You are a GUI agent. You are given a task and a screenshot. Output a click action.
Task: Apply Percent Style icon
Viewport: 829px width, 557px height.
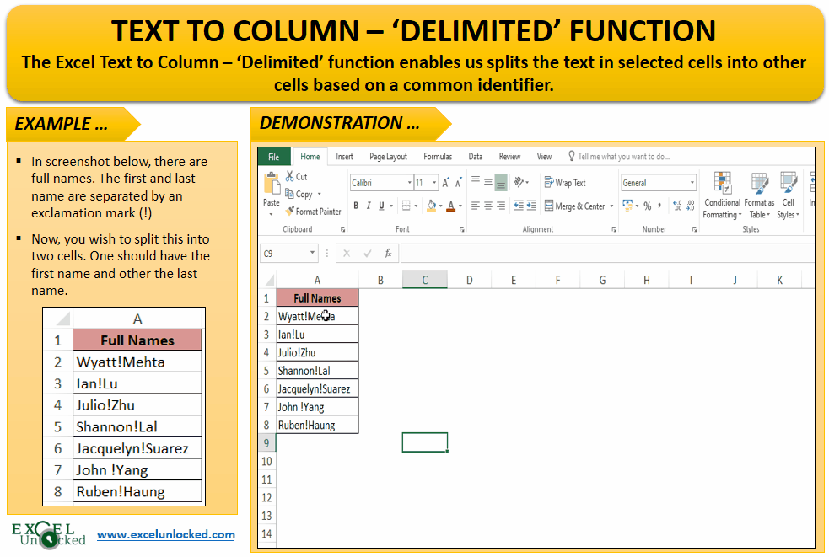[647, 206]
